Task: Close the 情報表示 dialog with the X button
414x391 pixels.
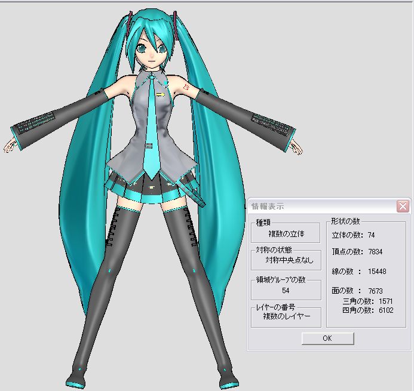Action: (x=403, y=206)
